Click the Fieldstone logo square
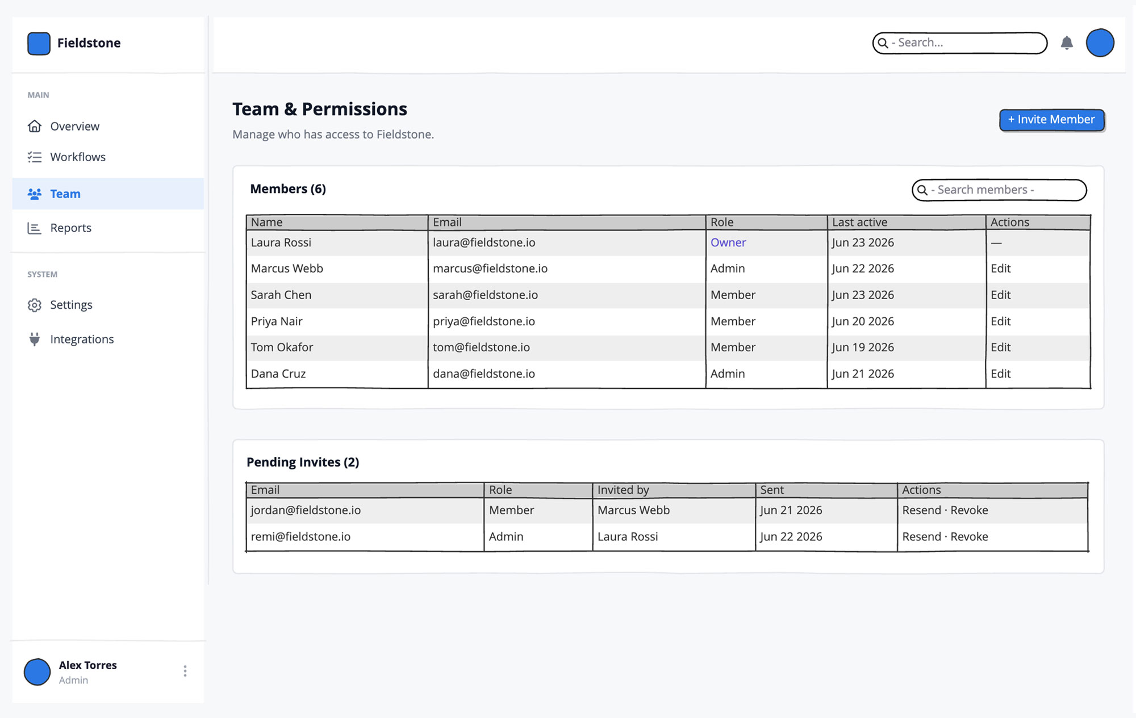The height and width of the screenshot is (718, 1136). pyautogui.click(x=39, y=43)
